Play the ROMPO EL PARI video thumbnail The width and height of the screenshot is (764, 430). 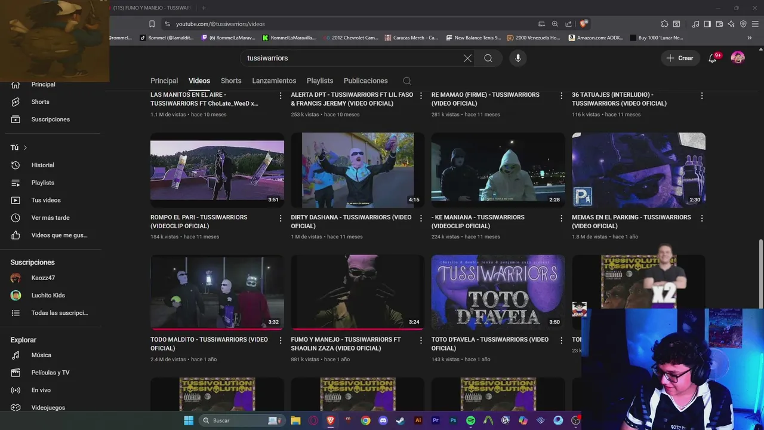tap(217, 170)
